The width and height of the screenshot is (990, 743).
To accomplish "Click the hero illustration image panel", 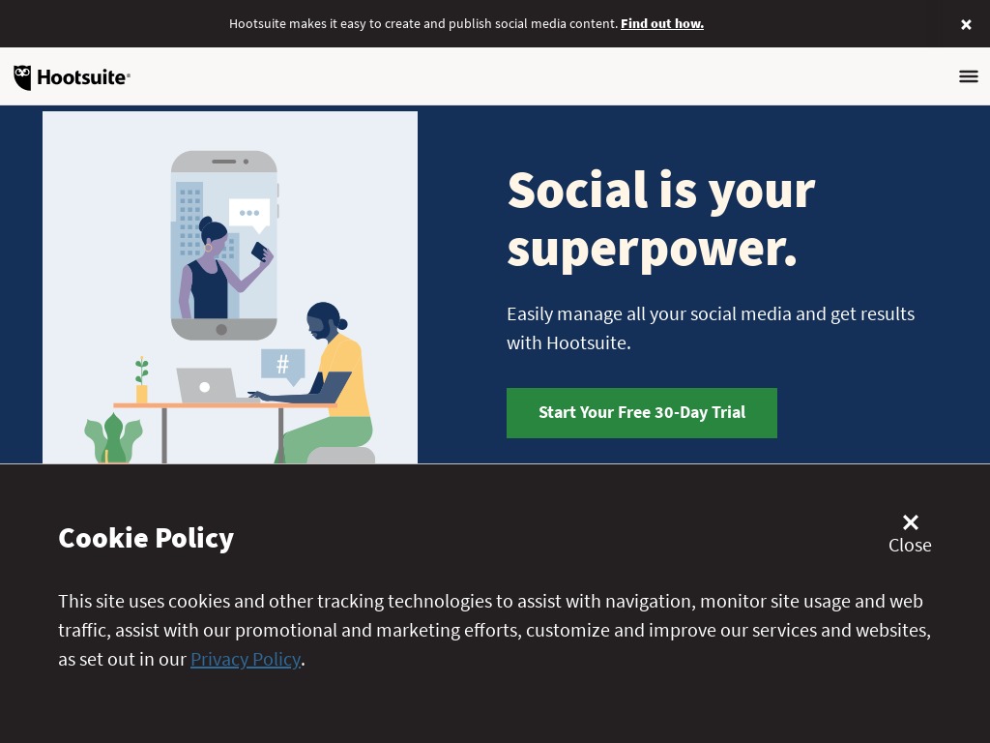I will click(230, 287).
